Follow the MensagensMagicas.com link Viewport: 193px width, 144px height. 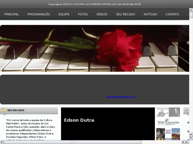click(121, 97)
